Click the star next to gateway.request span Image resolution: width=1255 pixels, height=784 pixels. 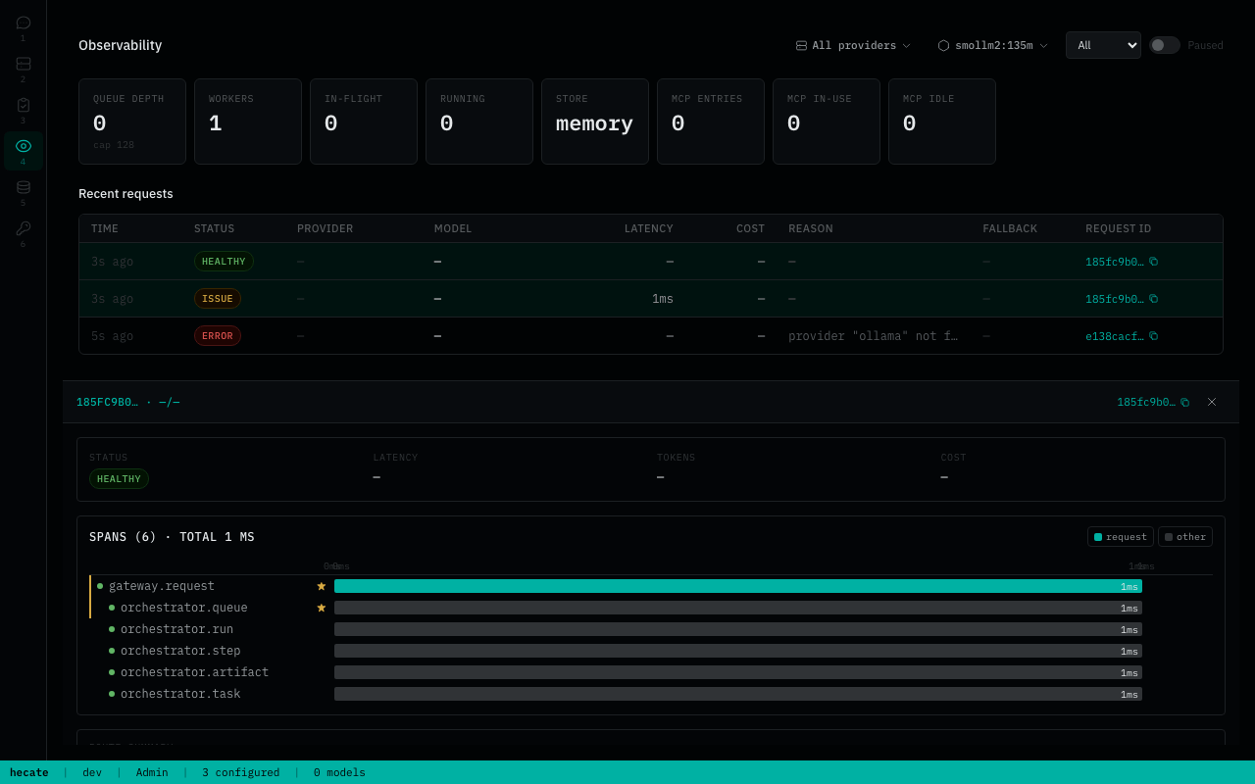tap(321, 586)
